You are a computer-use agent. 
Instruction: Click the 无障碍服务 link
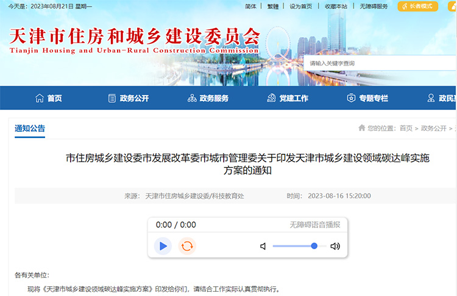coord(374,6)
